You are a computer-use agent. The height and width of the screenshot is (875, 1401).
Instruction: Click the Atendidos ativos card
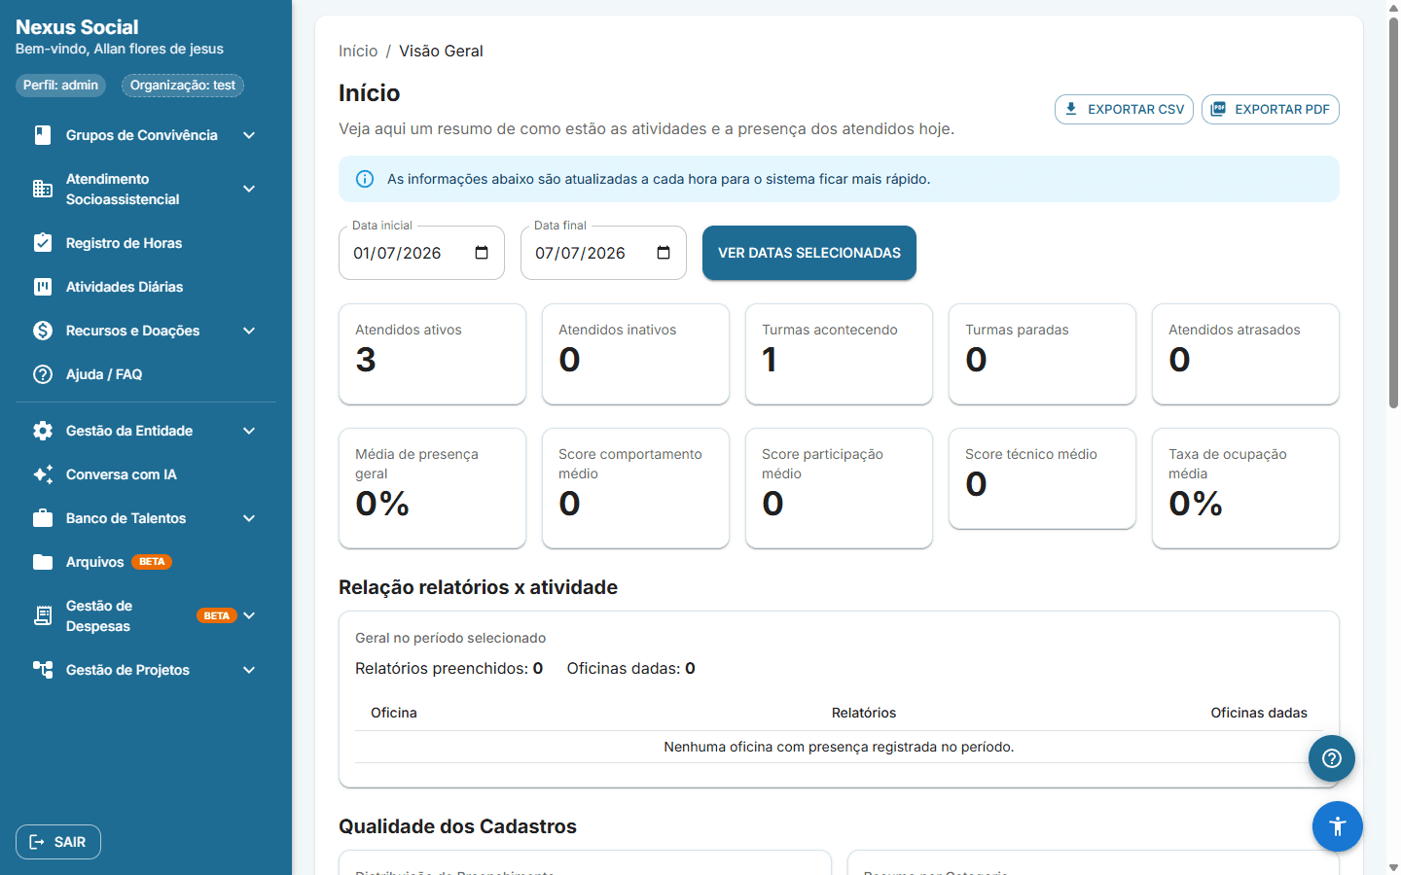[x=432, y=354]
